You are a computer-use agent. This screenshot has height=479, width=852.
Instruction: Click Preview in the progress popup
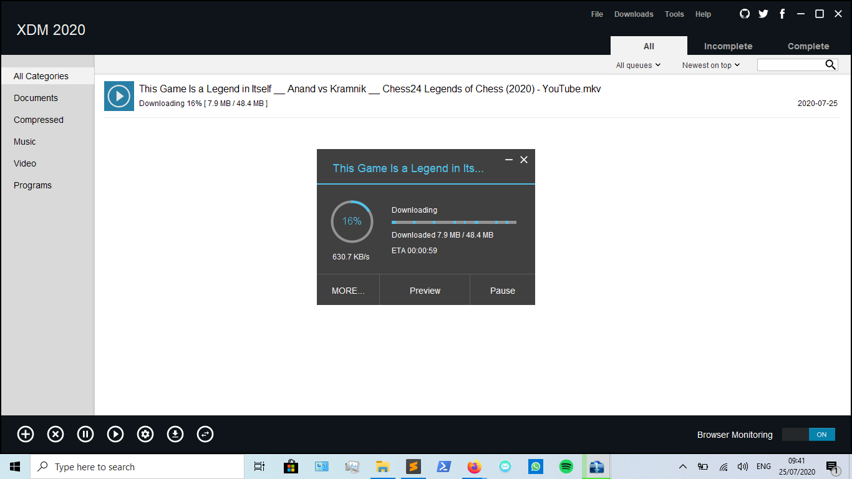pos(425,290)
